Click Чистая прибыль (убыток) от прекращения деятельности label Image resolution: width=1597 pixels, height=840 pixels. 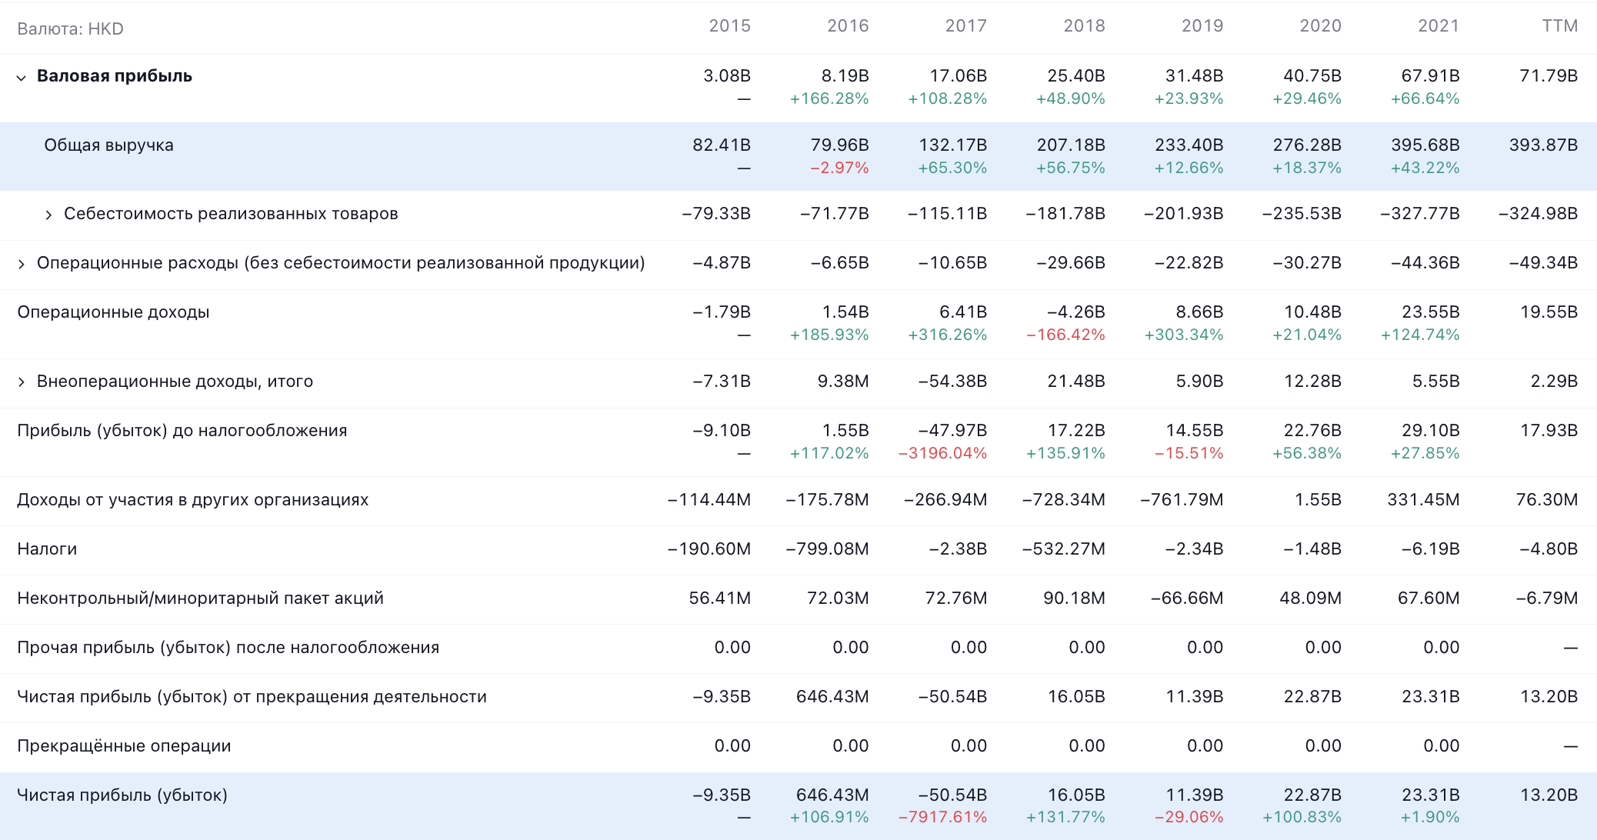252,697
